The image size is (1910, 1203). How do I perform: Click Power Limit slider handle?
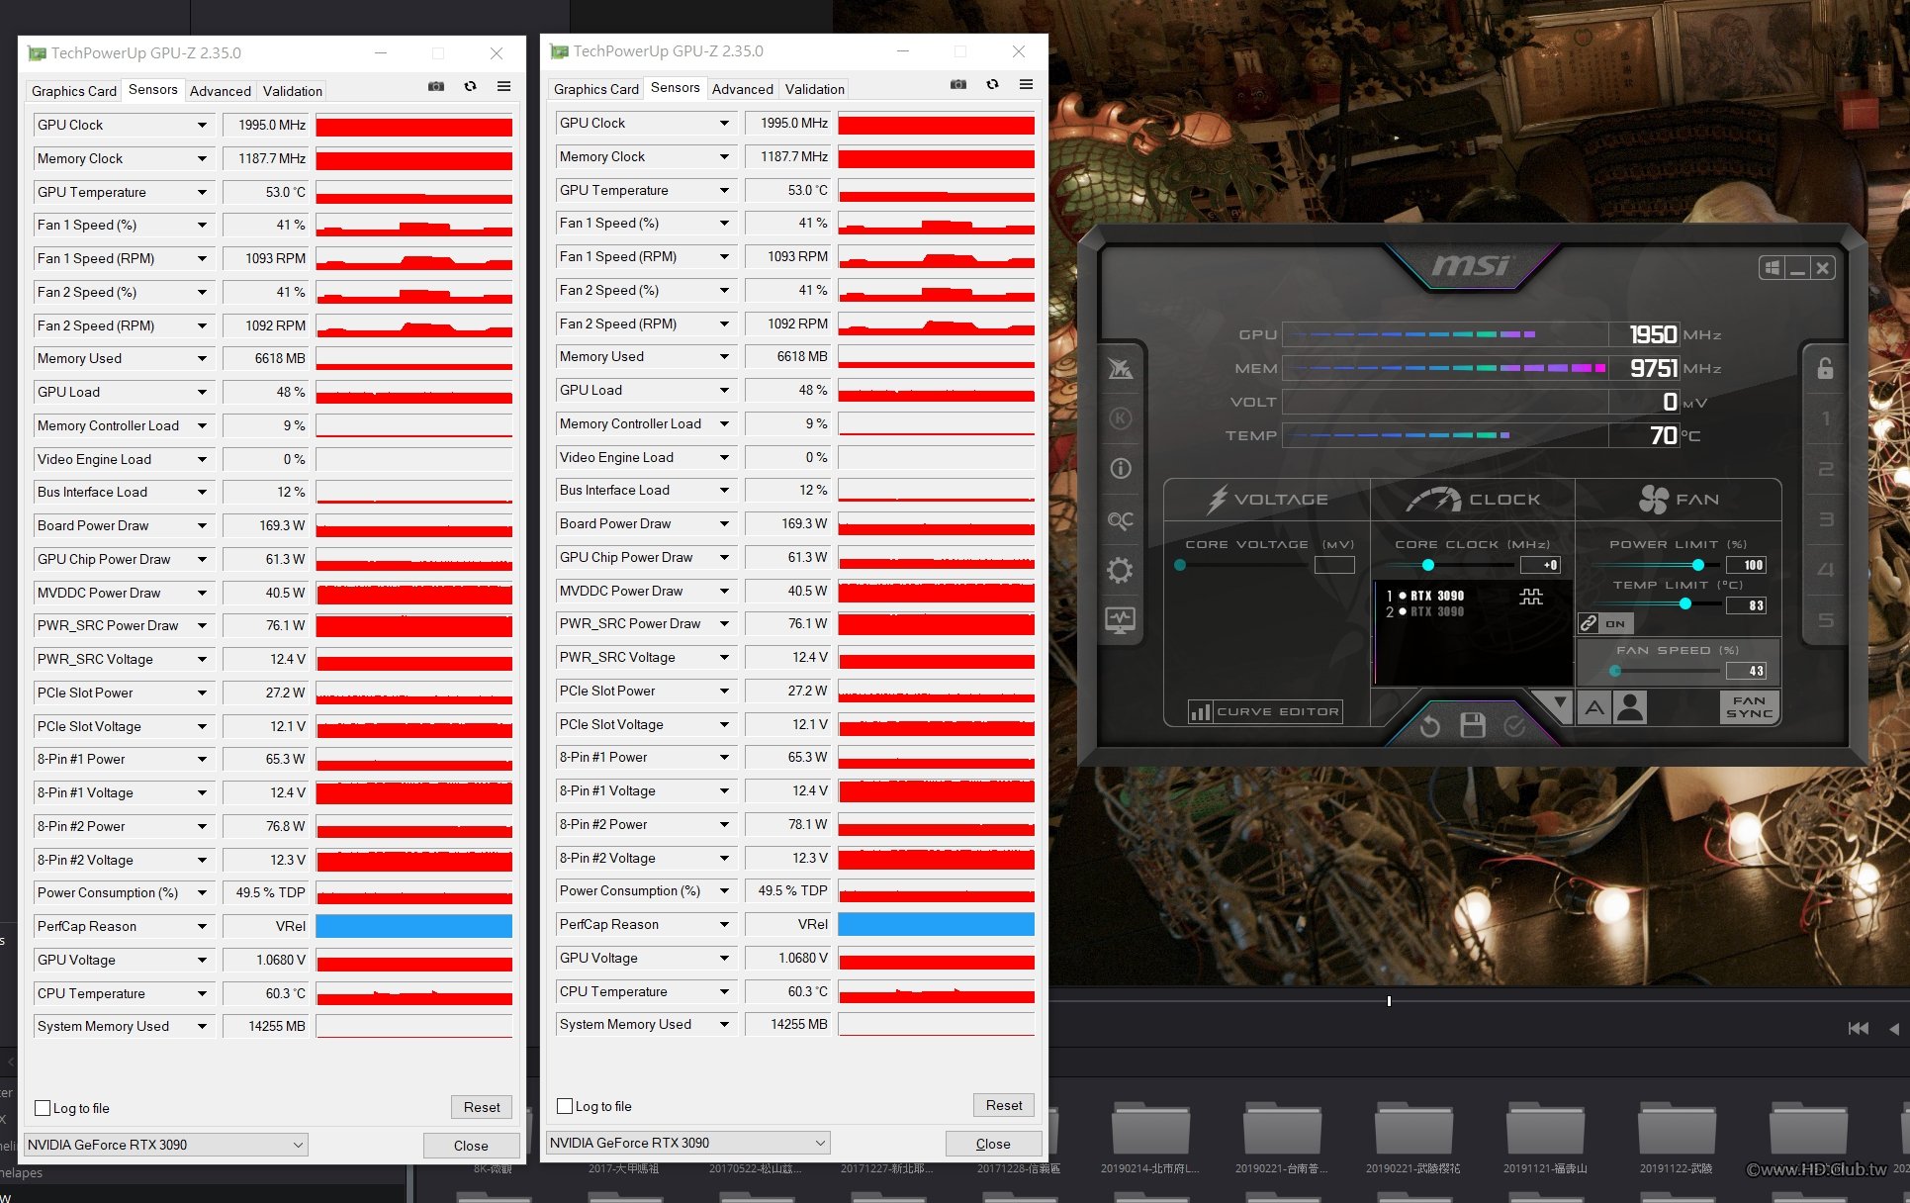point(1698,565)
